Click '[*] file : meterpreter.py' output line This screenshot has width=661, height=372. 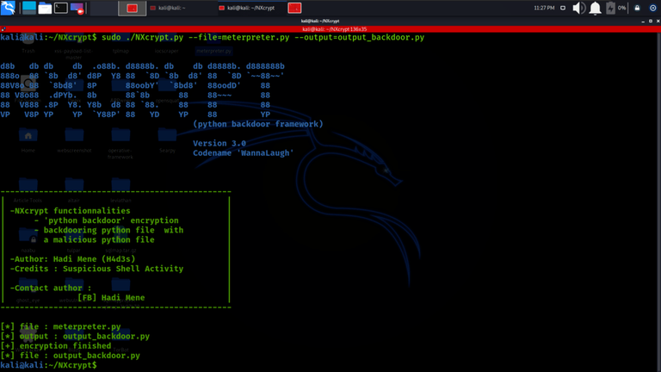click(x=60, y=326)
